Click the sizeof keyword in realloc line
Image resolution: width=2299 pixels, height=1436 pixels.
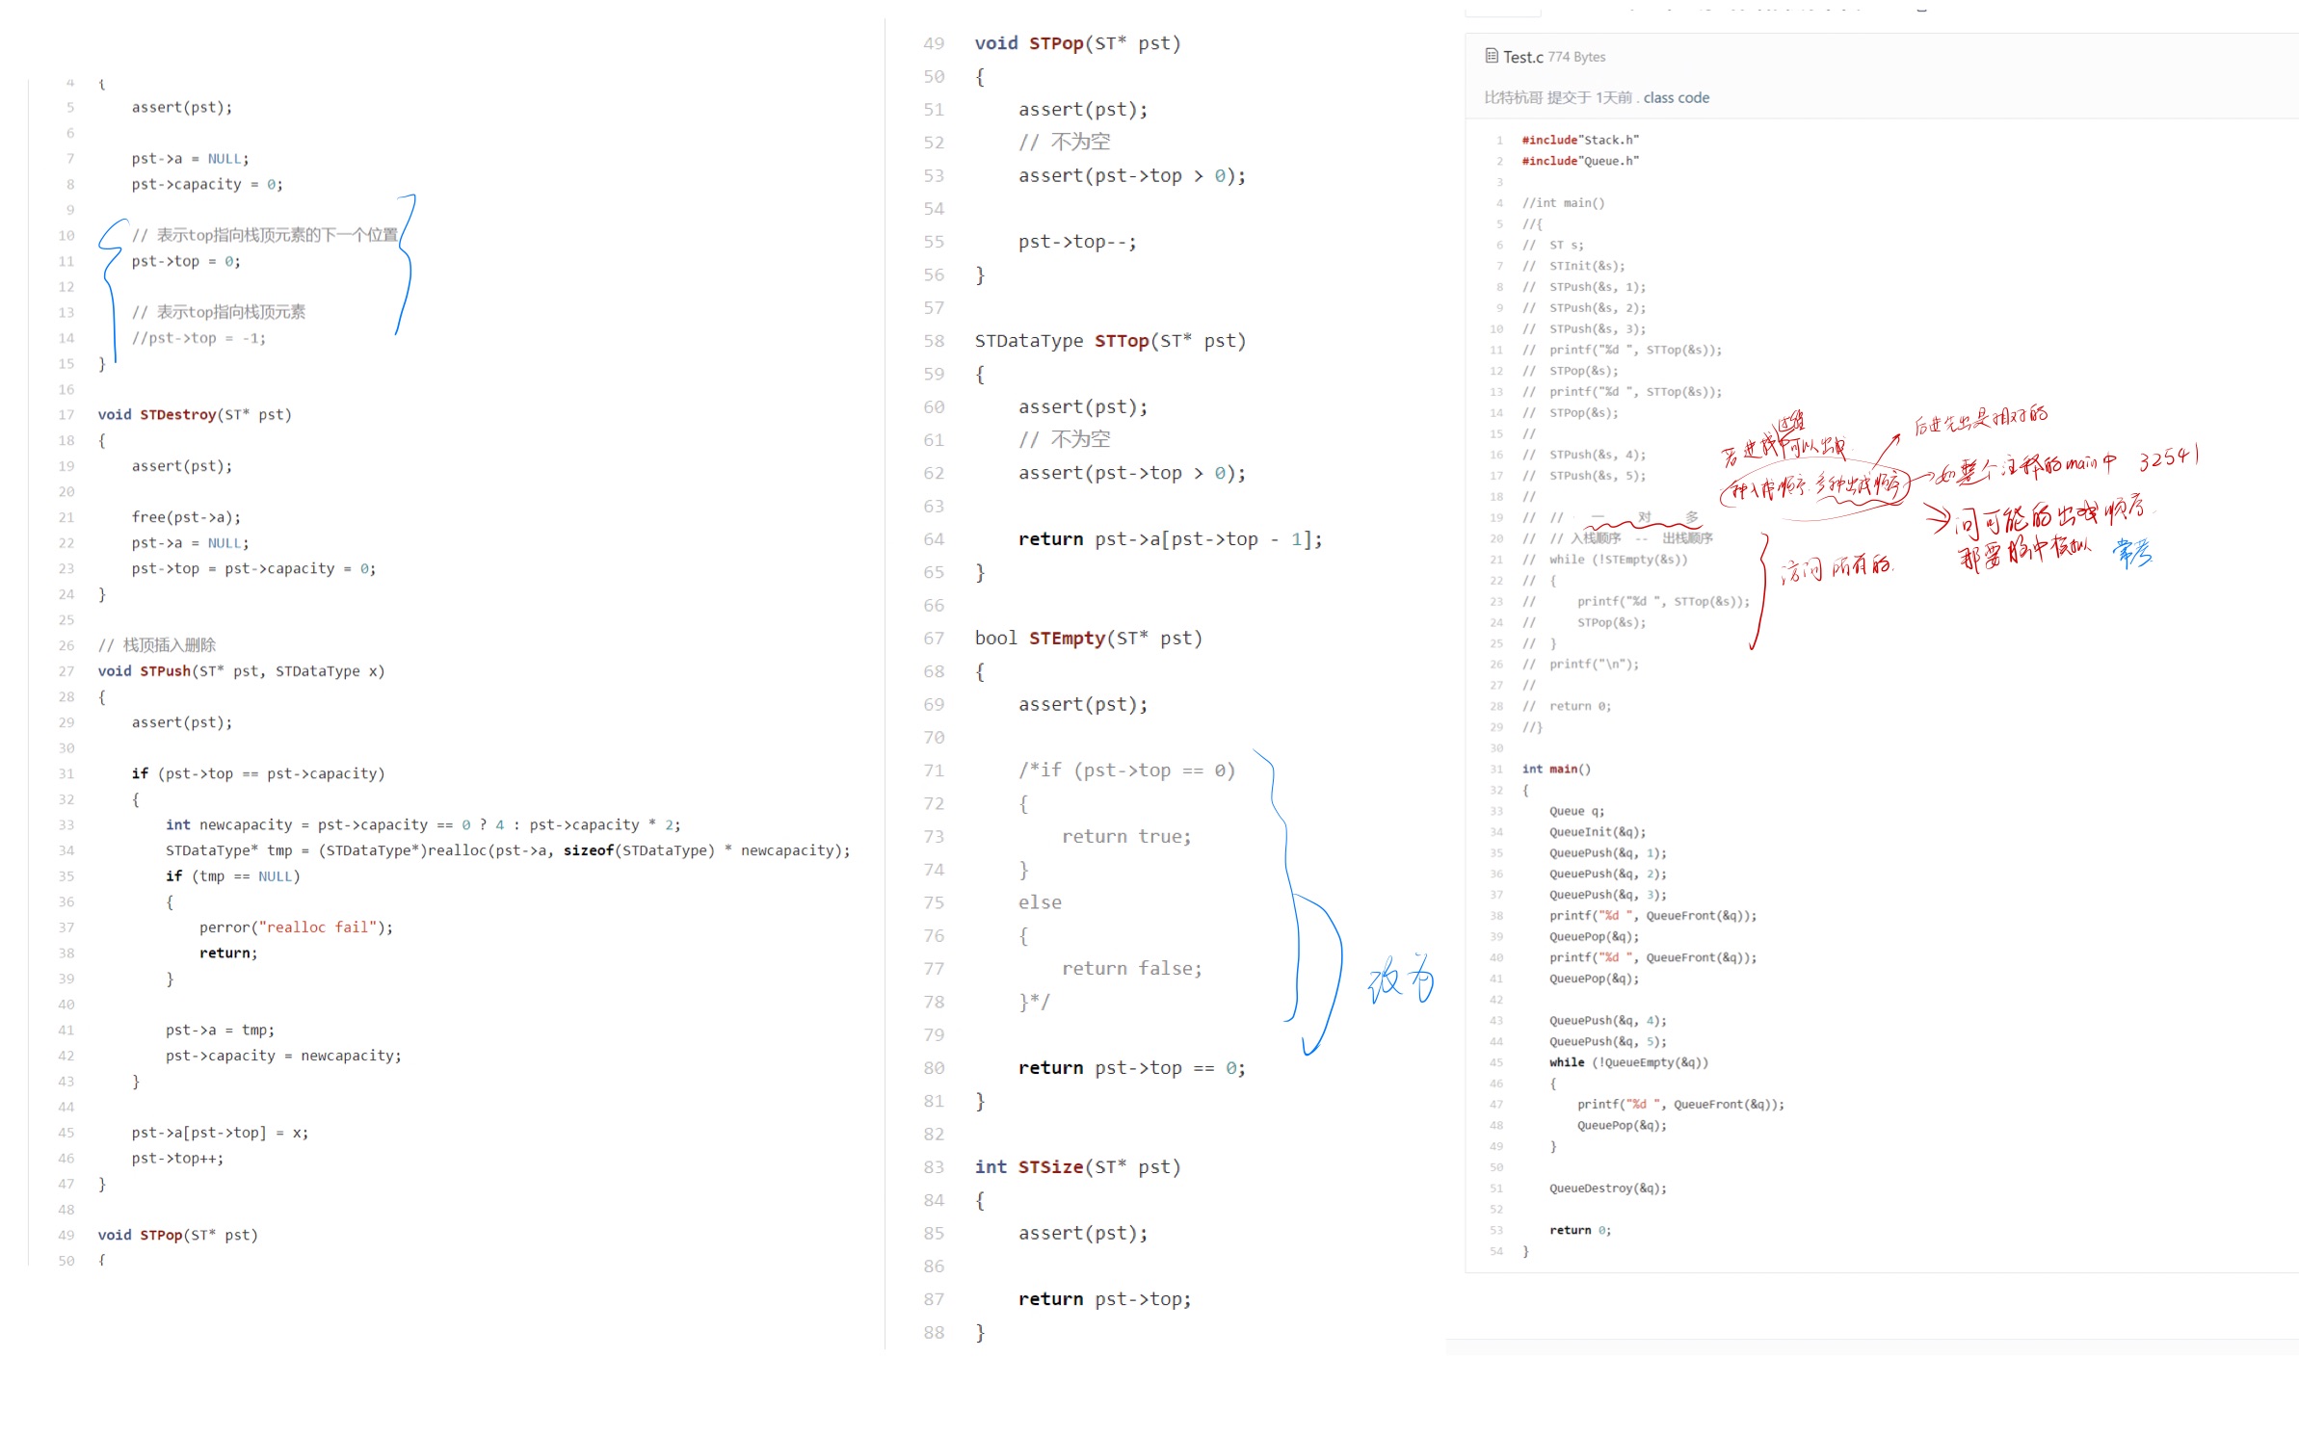pos(588,849)
